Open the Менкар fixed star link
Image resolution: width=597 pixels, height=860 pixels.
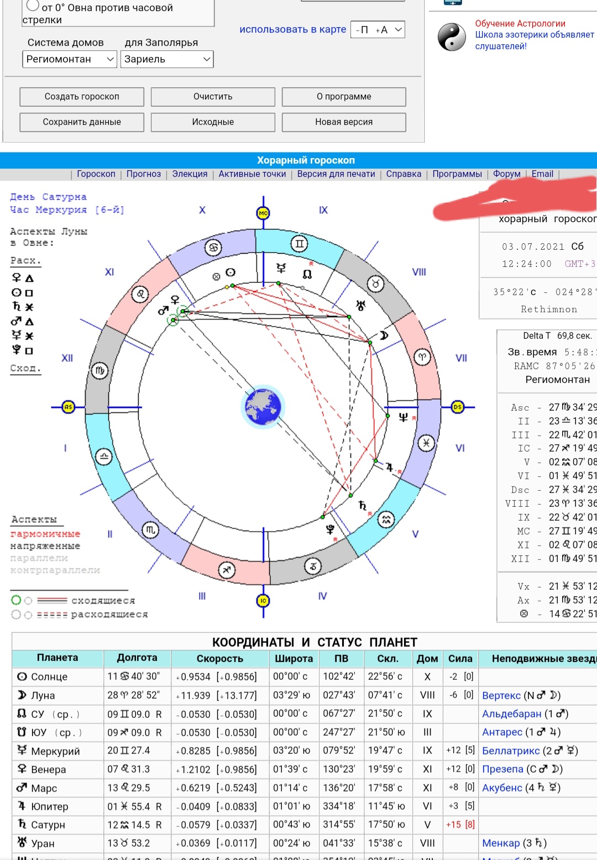501,843
